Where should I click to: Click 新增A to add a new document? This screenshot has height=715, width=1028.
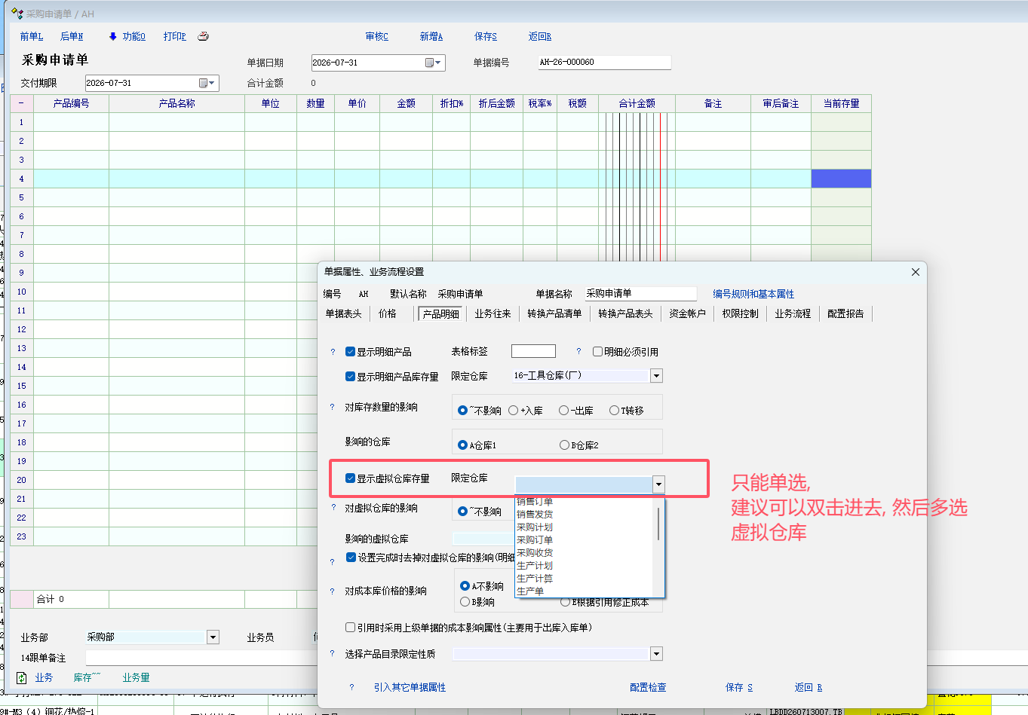431,36
